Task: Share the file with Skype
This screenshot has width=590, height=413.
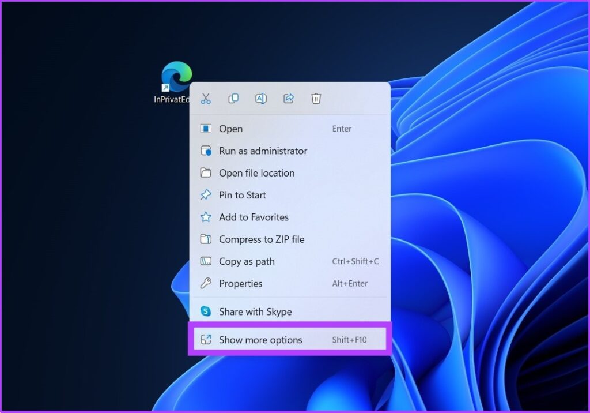Action: (x=255, y=311)
